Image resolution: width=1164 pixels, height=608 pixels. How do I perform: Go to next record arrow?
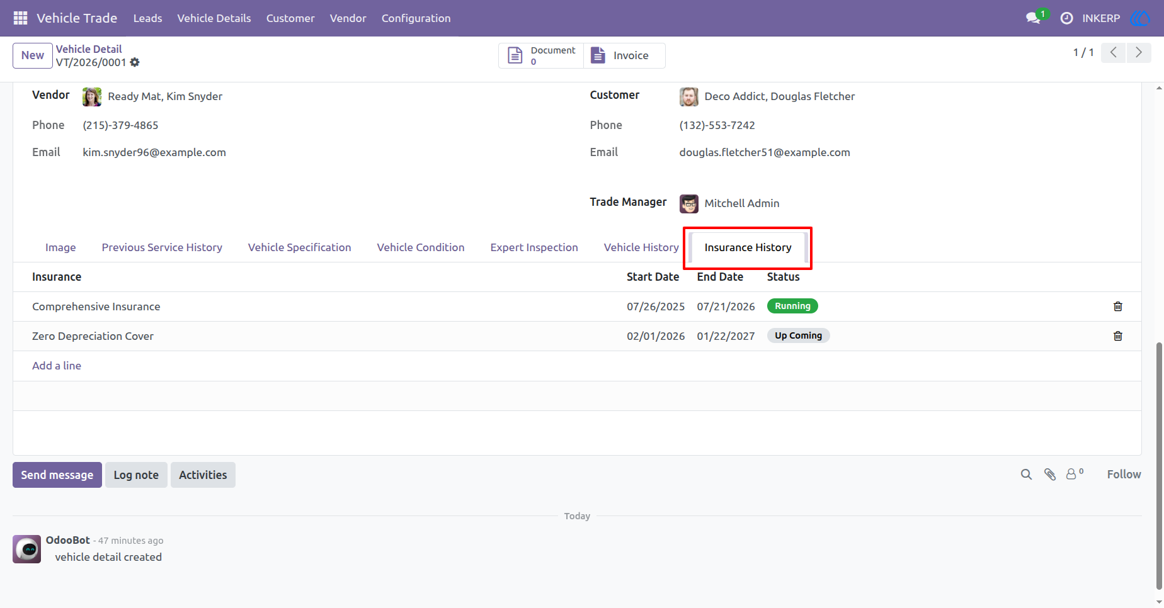tap(1139, 53)
